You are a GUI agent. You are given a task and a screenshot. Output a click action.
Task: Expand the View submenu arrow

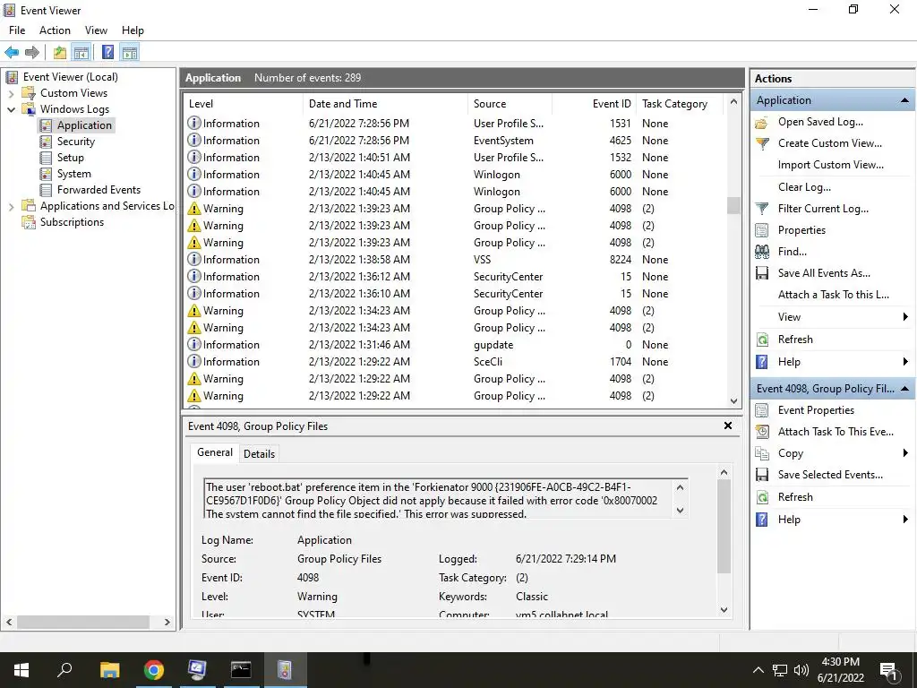coord(905,317)
